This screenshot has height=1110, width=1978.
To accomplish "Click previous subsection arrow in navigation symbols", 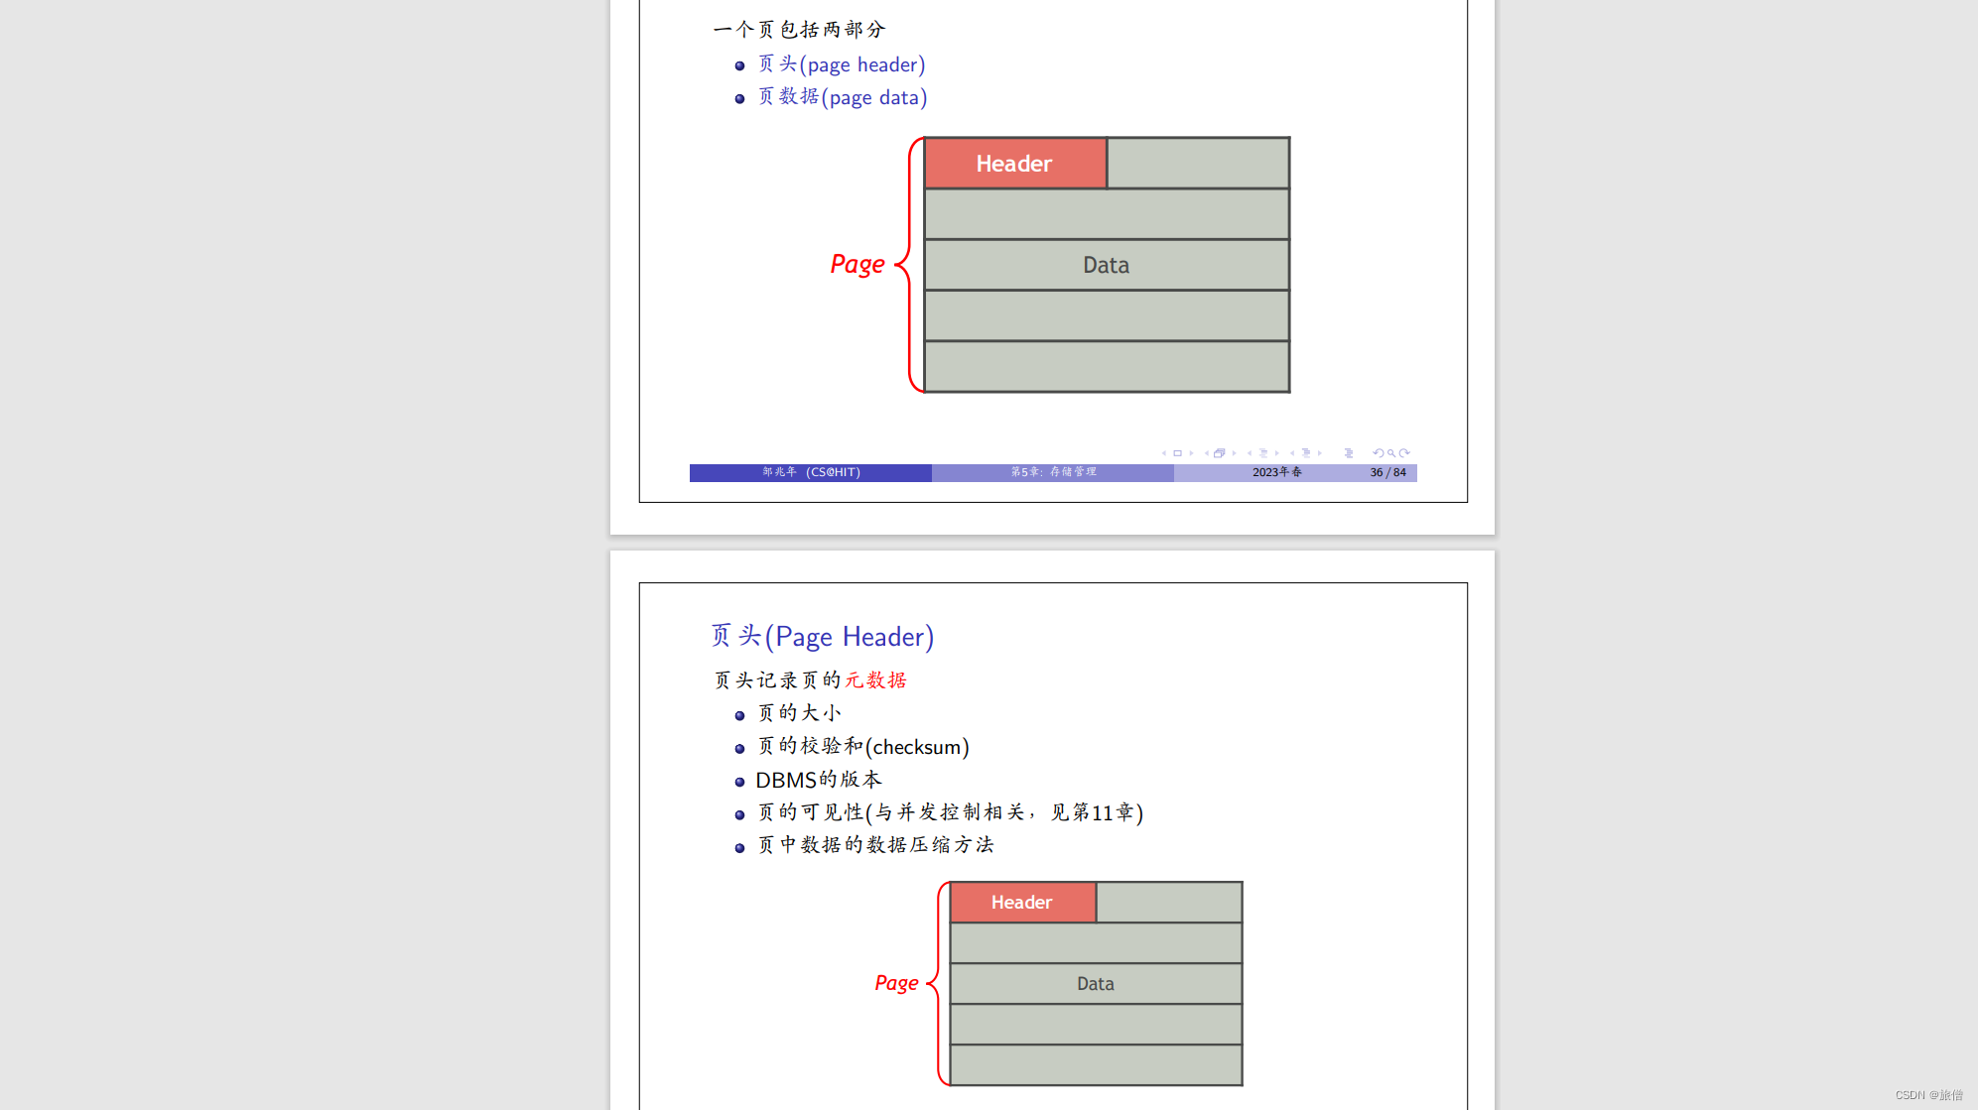I will 1250,453.
